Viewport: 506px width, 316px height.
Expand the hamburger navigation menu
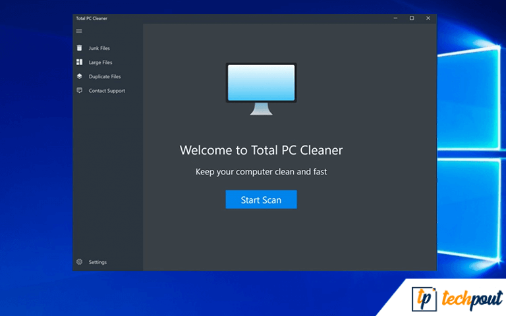(79, 31)
